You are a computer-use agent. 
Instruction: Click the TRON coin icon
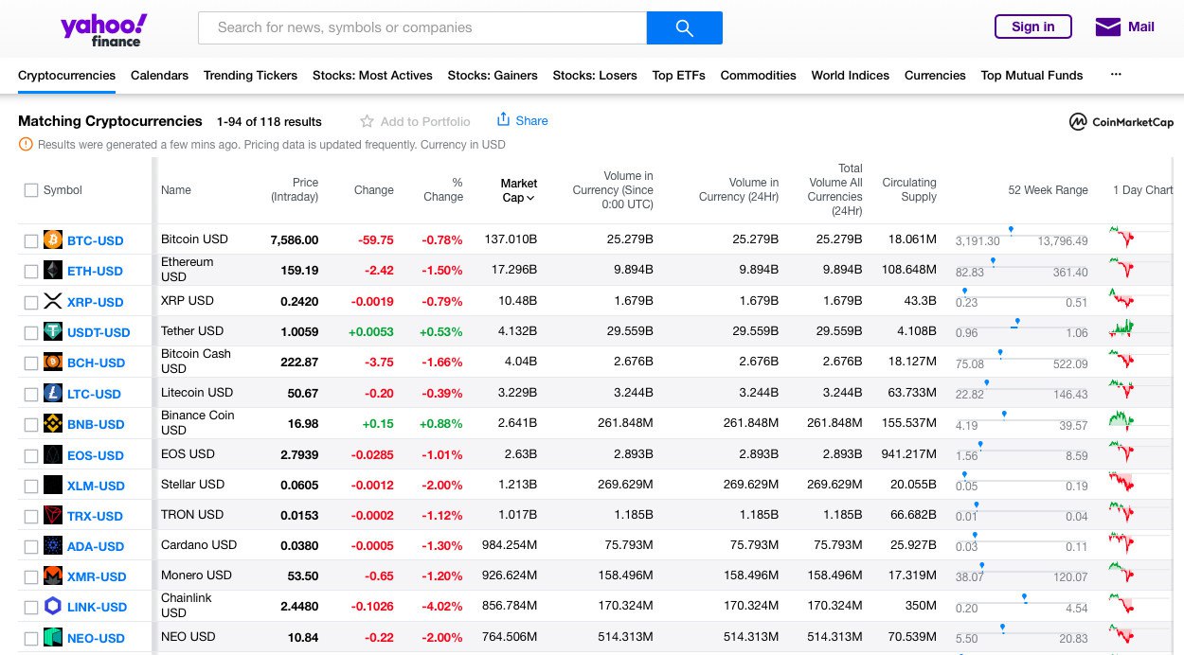[x=53, y=516]
